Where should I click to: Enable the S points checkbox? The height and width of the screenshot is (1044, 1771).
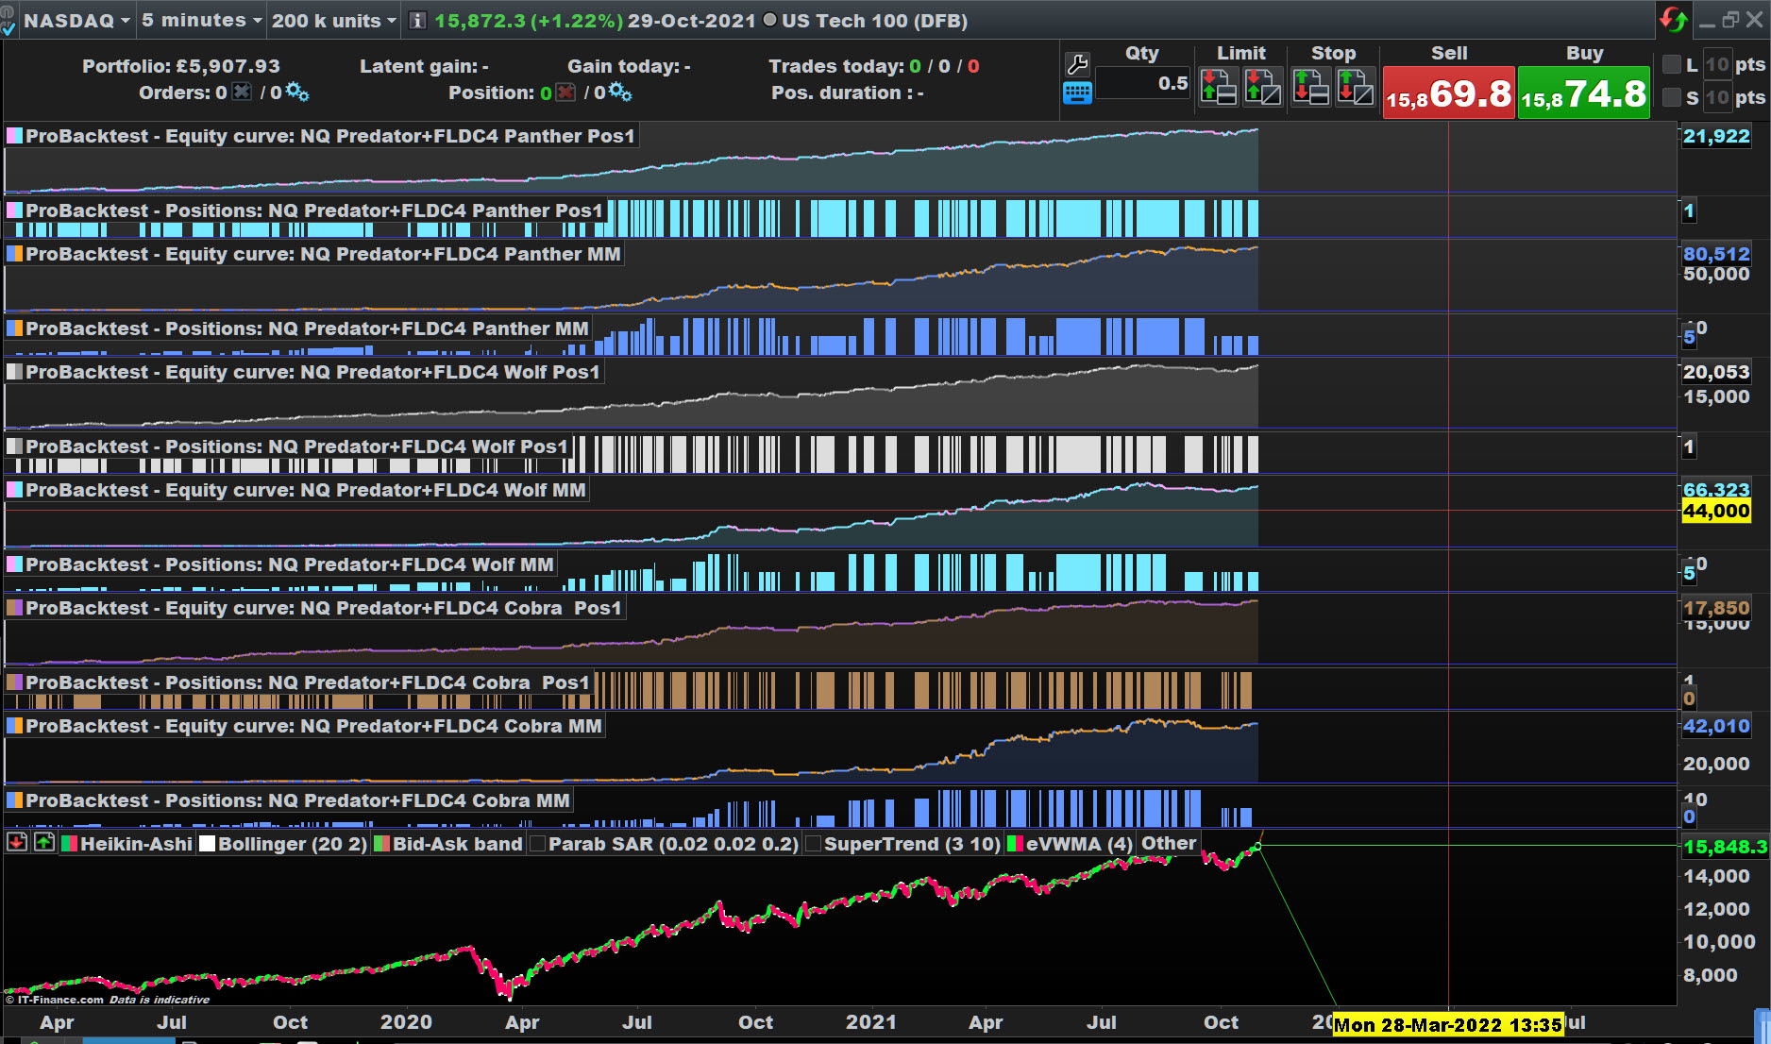coord(1671,97)
